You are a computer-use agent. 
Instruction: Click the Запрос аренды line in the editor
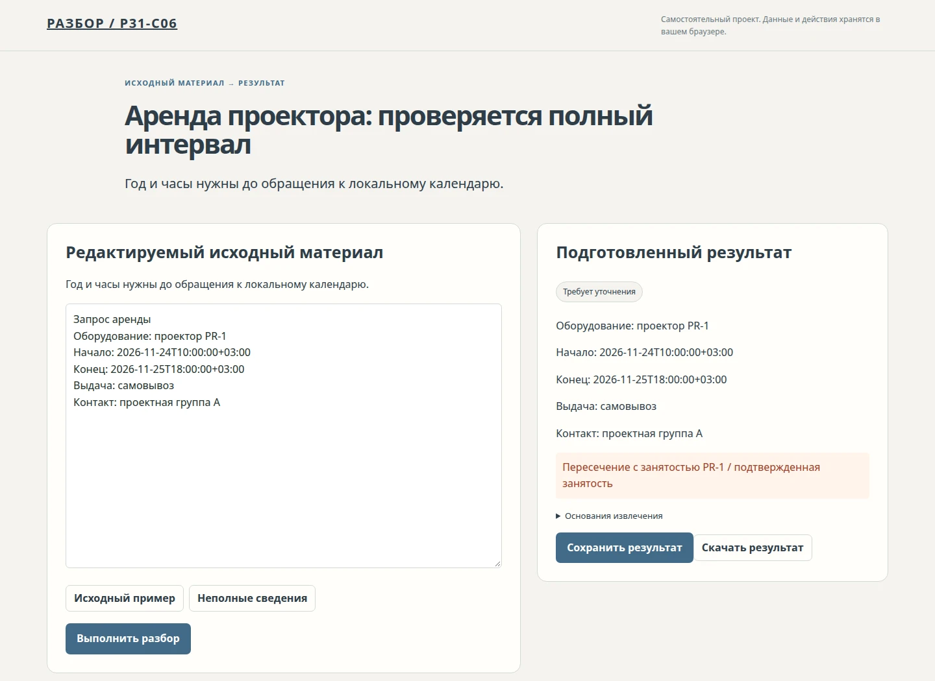(x=112, y=319)
